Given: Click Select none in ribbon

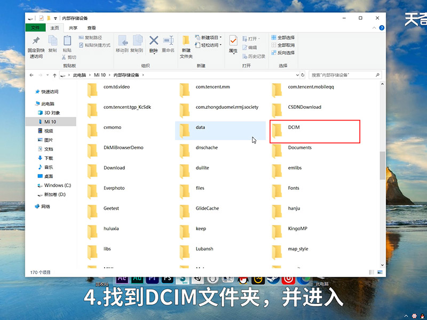Looking at the screenshot, I should [x=283, y=45].
